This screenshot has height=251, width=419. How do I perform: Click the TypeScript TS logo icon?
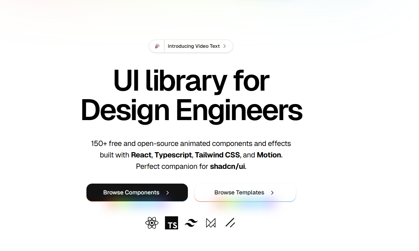point(172,223)
